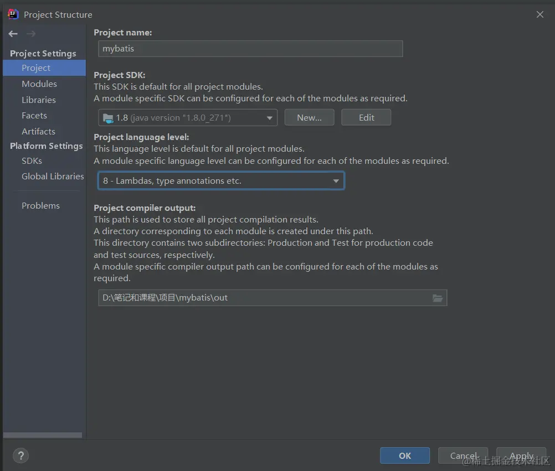Open Global Libraries settings
This screenshot has height=471, width=555.
coord(53,176)
